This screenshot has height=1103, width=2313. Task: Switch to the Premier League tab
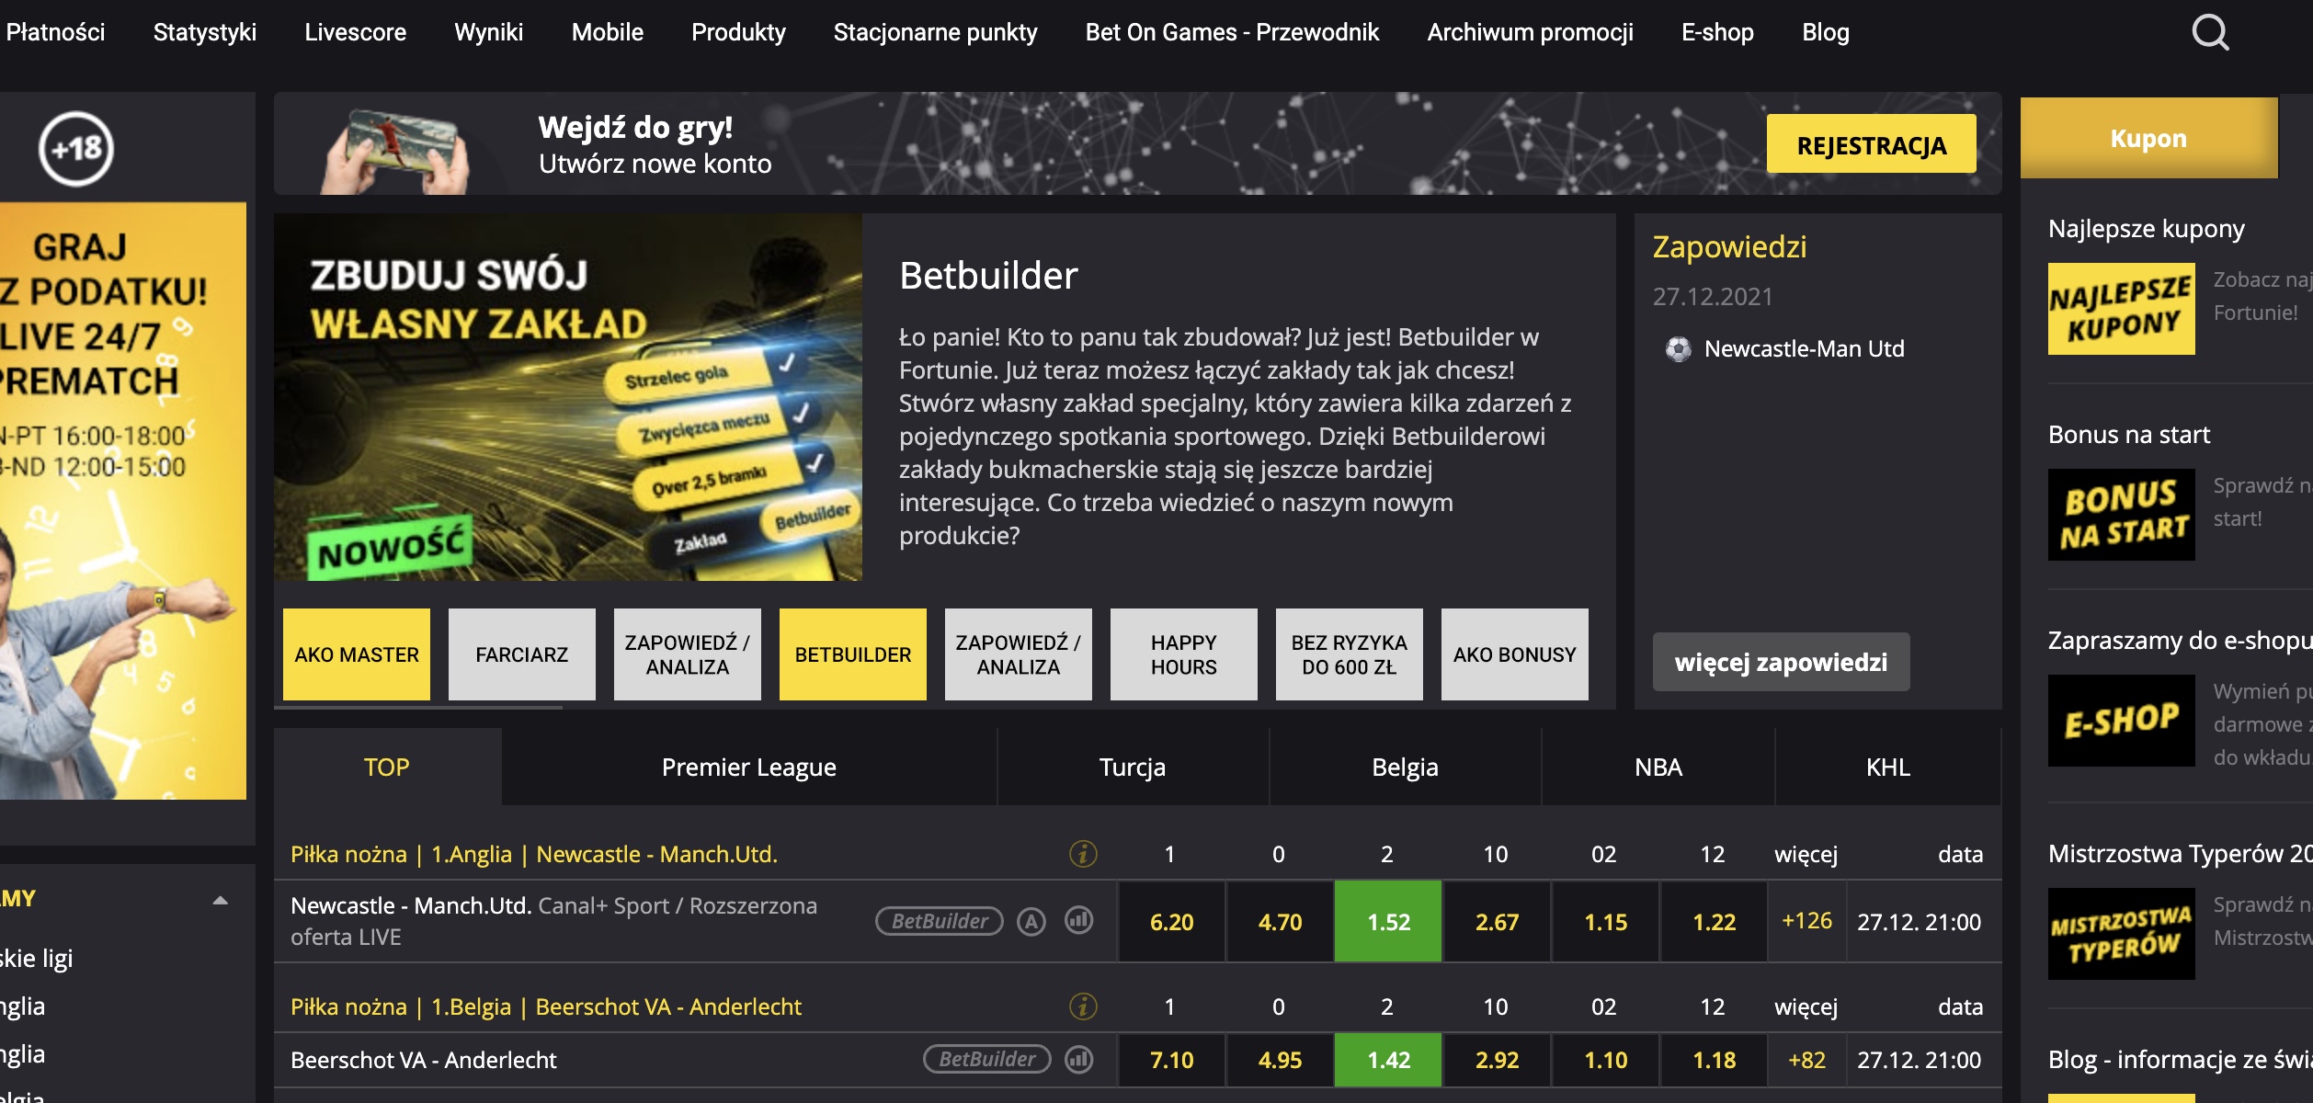749,767
